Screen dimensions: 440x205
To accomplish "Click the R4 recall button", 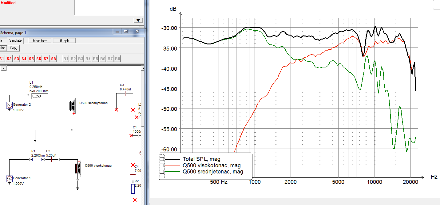I will click(88, 59).
